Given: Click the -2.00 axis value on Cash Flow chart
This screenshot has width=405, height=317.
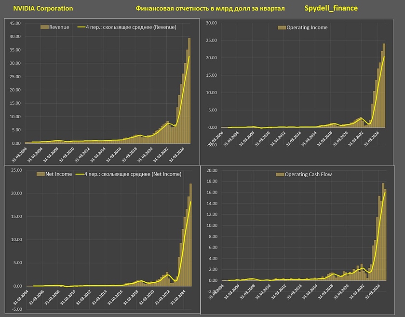Looking at the screenshot, I should point(212,291).
